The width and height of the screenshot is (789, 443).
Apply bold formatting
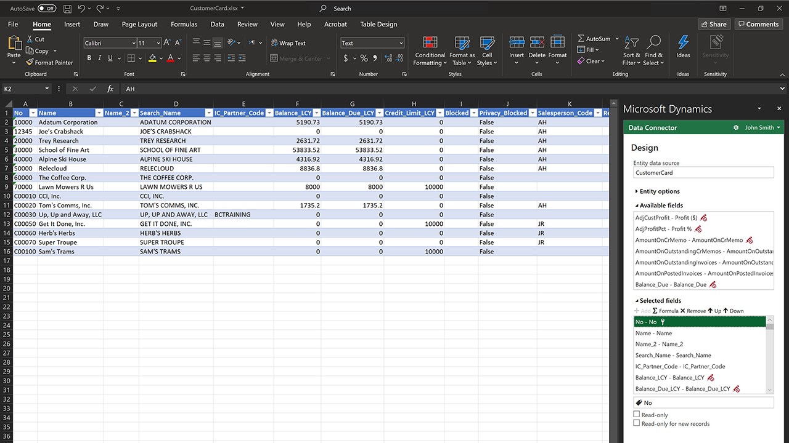89,58
